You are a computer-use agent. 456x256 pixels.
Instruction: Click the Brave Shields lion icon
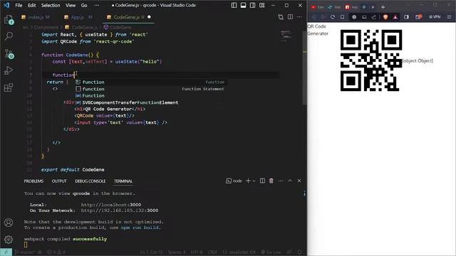(385, 17)
